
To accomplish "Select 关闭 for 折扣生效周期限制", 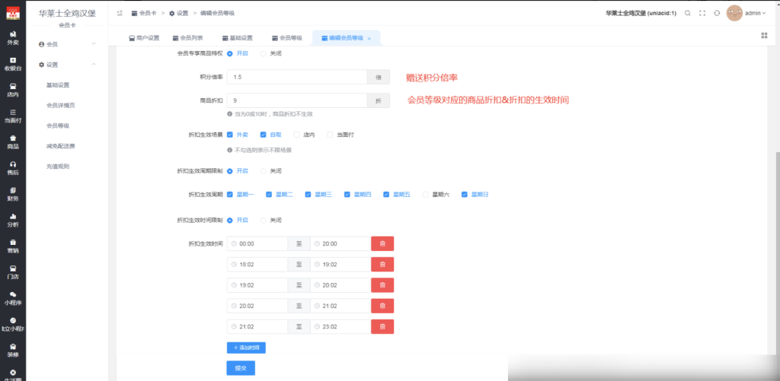I will point(263,171).
